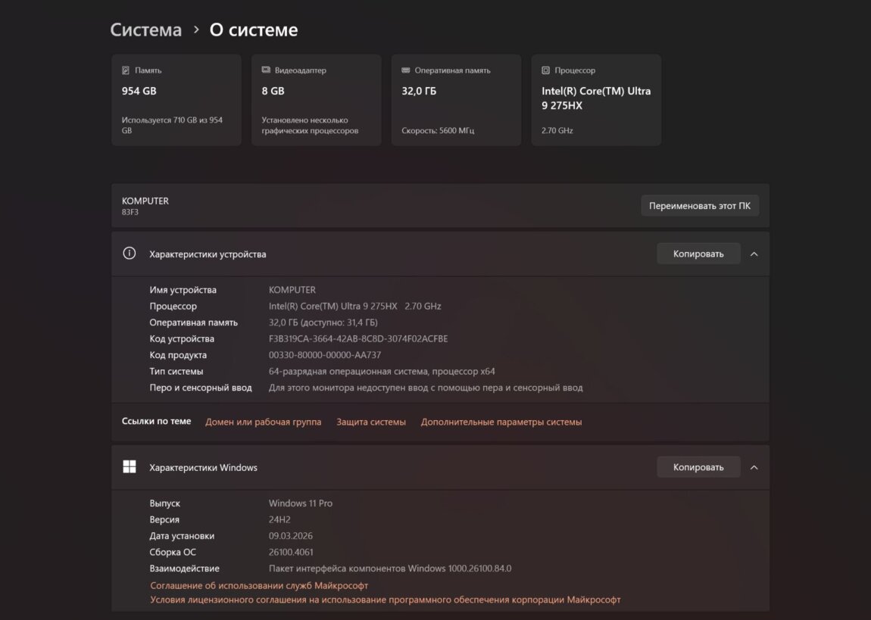The image size is (871, 620).
Task: Open the Защита системы link
Action: coord(371,422)
